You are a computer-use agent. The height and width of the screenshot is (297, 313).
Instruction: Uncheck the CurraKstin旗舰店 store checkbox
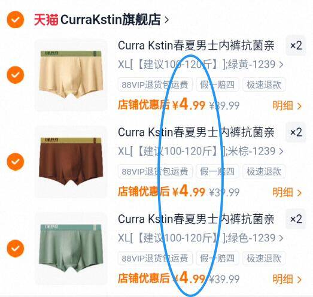[x=16, y=20]
